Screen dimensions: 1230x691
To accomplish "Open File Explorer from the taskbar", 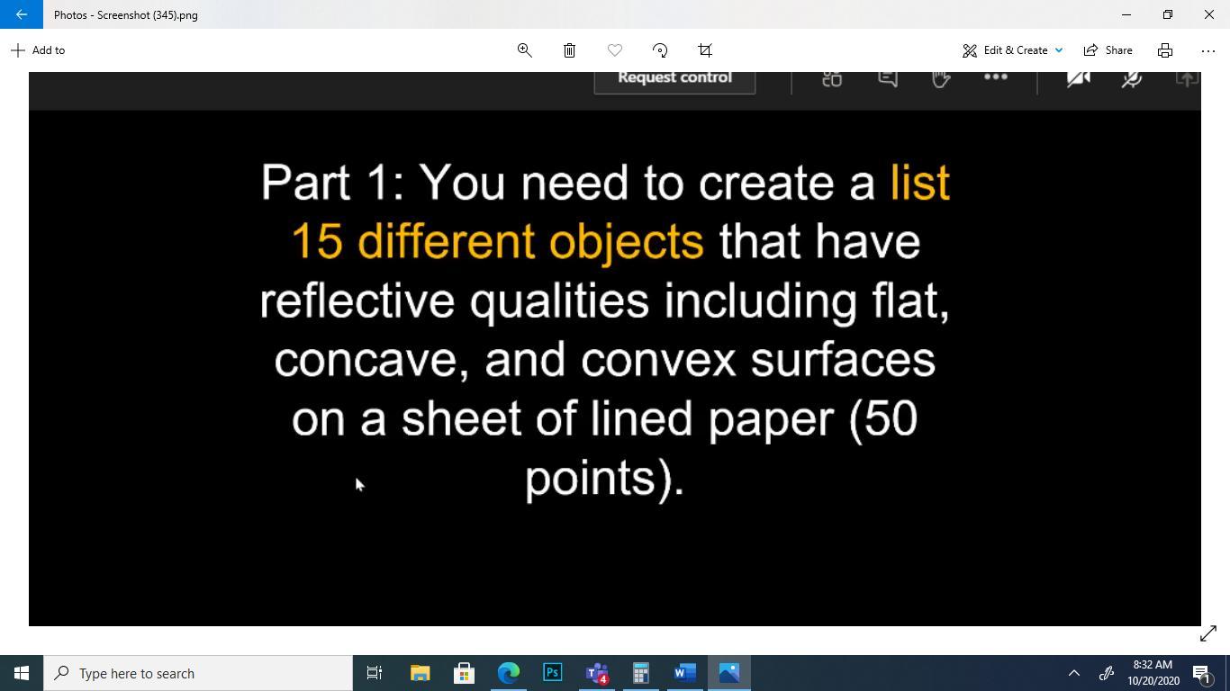I will point(421,673).
